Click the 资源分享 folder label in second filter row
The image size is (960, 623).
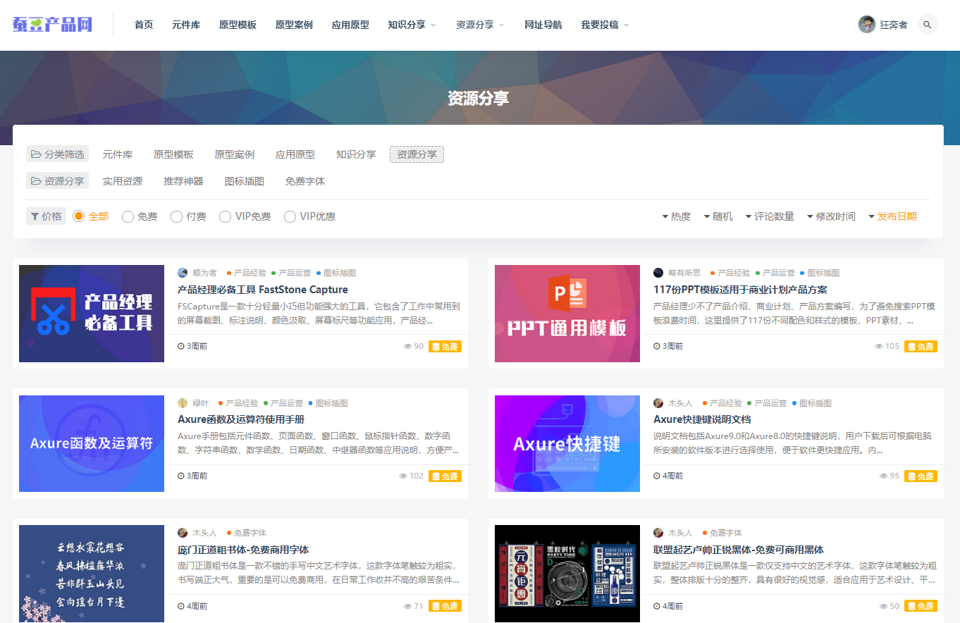click(58, 181)
